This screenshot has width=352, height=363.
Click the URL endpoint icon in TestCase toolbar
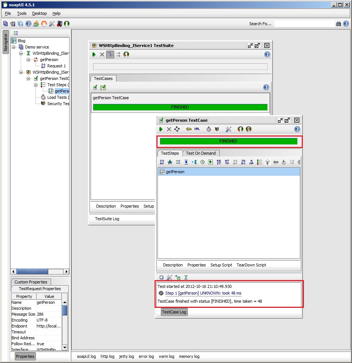197,129
